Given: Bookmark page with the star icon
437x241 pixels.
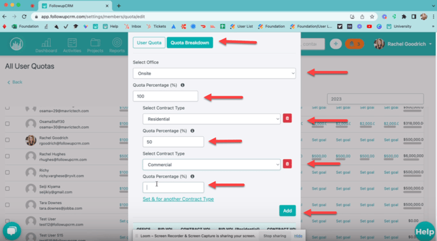Looking at the screenshot, I should 372,16.
